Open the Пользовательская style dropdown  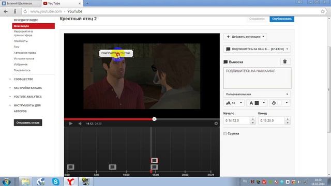pyautogui.click(x=257, y=94)
